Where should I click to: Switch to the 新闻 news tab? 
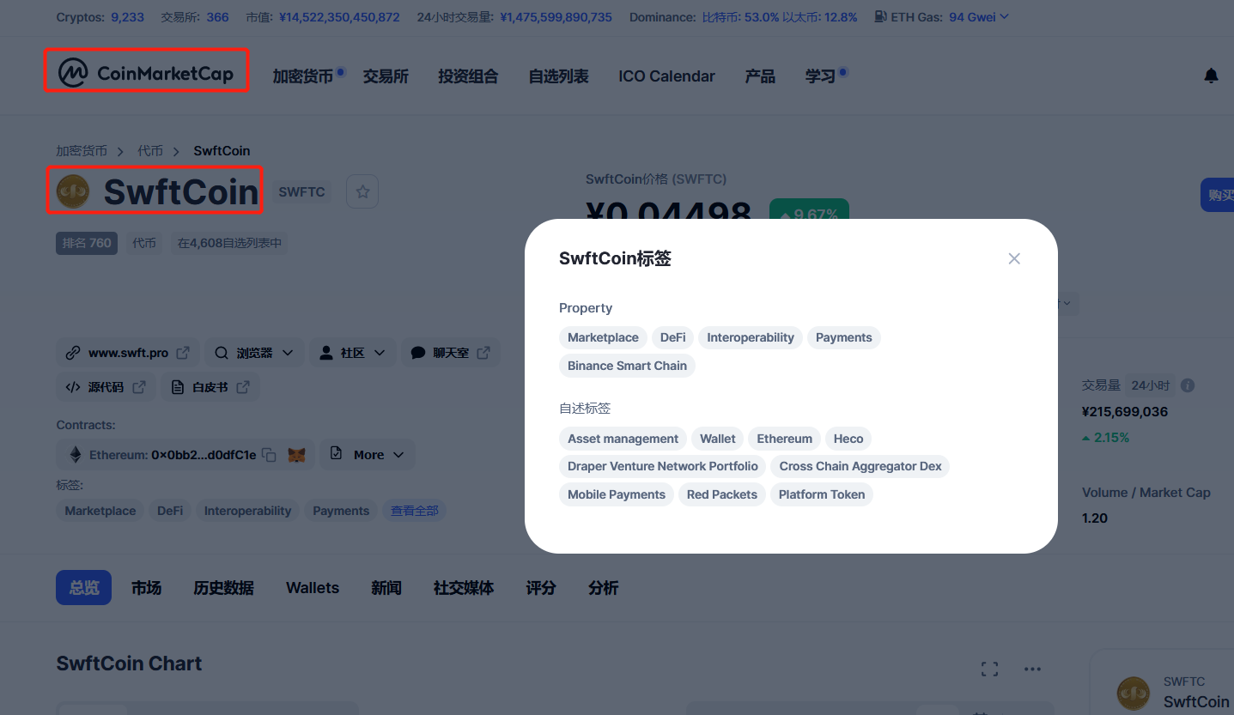[386, 588]
